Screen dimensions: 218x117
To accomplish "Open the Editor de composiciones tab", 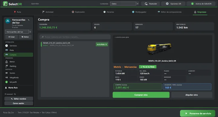I will pyautogui.click(x=170, y=12).
